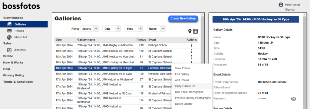Screen dimensions: 310x109
Task: Click the Galleries sidebar icon
Action: tap(9, 24)
